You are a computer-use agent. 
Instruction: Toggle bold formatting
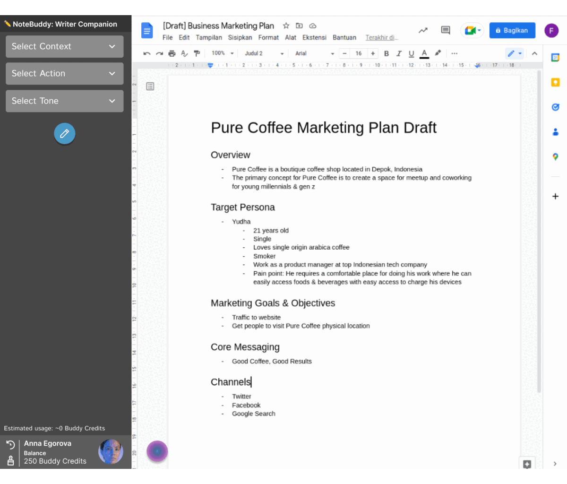[x=387, y=53]
